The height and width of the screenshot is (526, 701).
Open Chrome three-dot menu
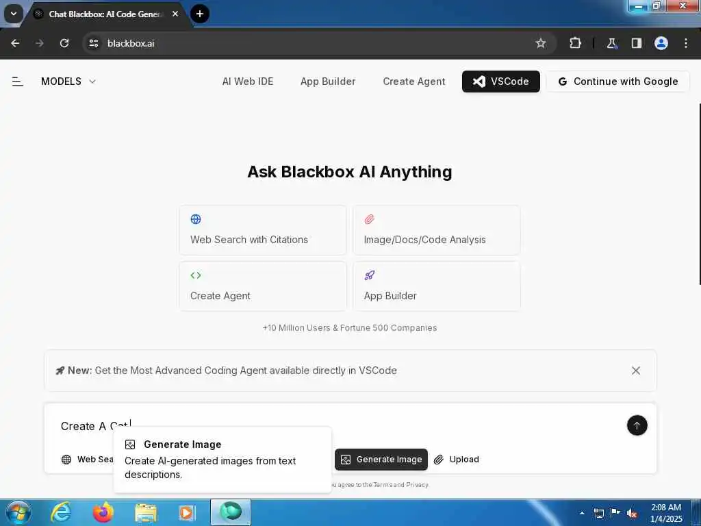pos(686,43)
